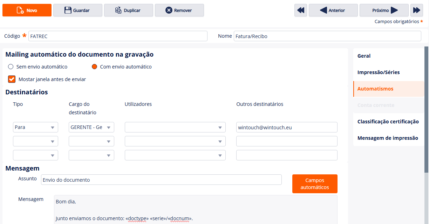Go to the Anterior record
The width and height of the screenshot is (429, 224).
[333, 10]
